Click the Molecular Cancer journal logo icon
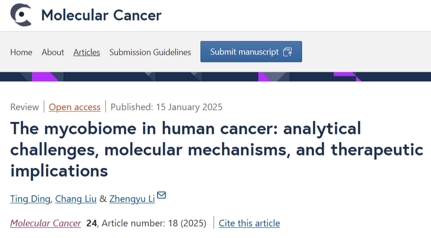This screenshot has height=238, width=431. [x=21, y=15]
